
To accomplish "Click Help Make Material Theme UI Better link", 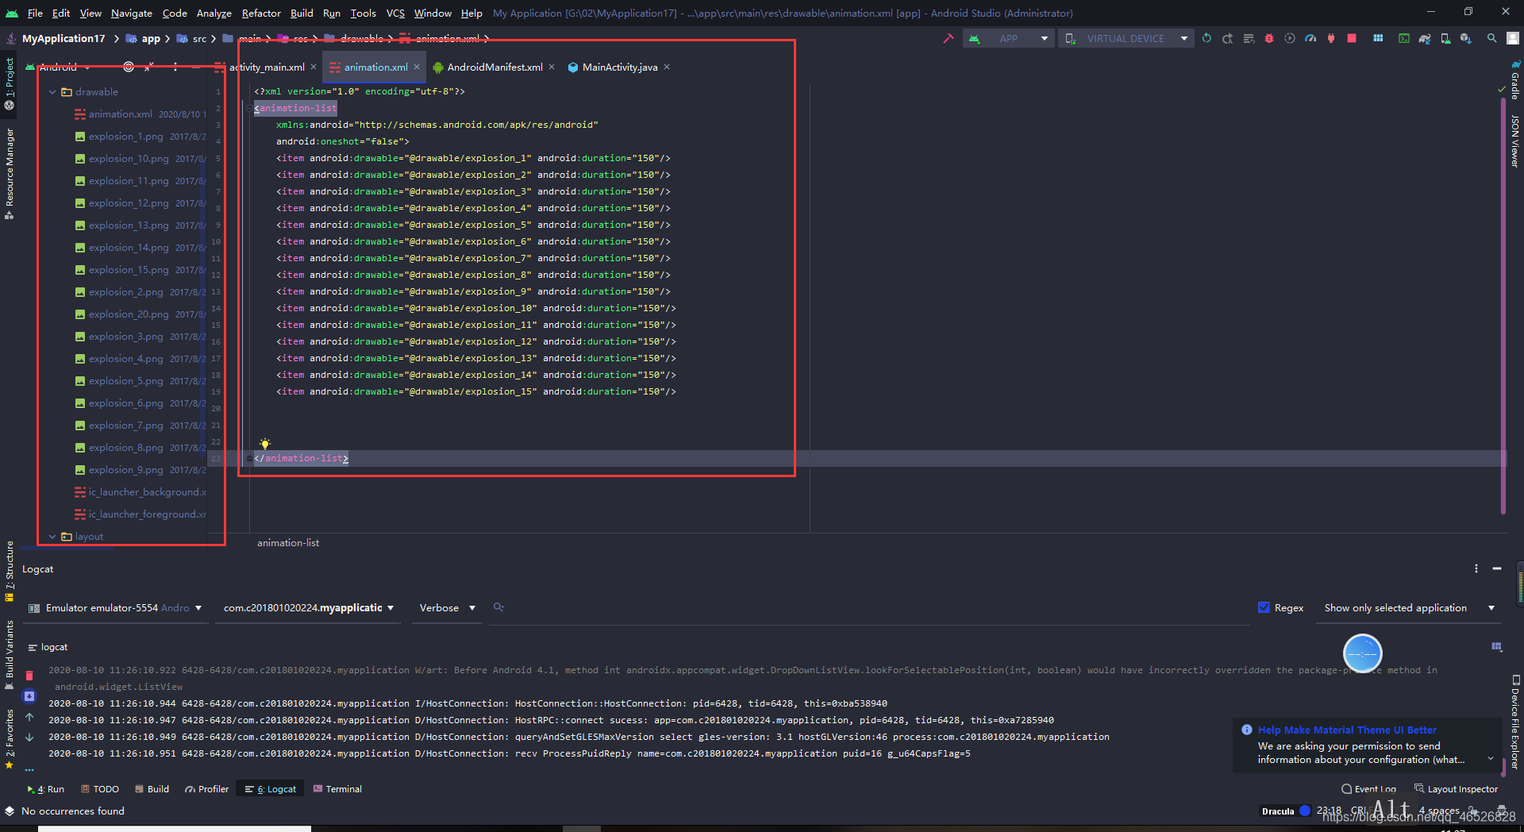I will tap(1347, 730).
